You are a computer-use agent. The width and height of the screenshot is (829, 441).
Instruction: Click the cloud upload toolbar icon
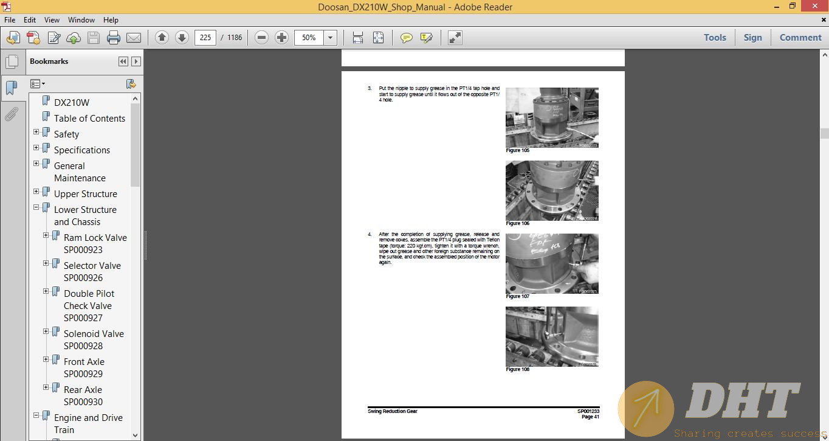74,38
